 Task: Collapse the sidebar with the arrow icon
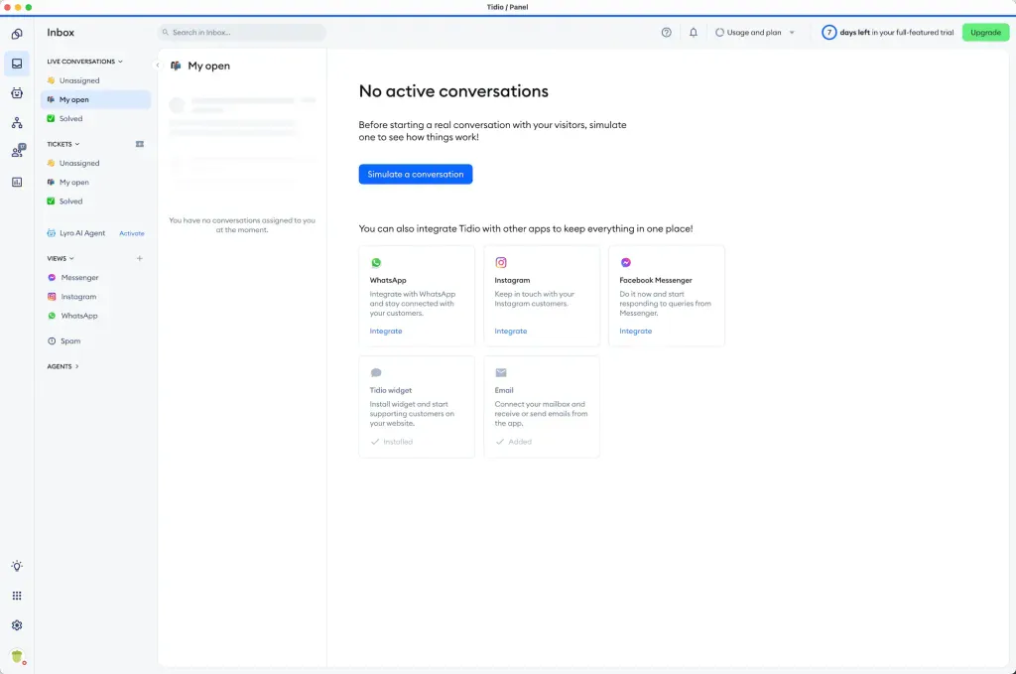click(157, 65)
